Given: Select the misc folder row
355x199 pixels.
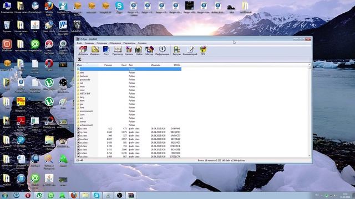Looking at the screenshot, I should point(129,90).
